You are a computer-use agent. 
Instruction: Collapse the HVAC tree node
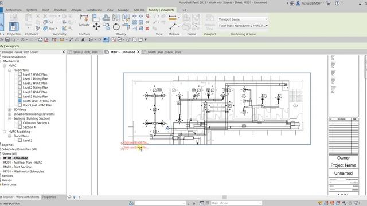[4, 66]
